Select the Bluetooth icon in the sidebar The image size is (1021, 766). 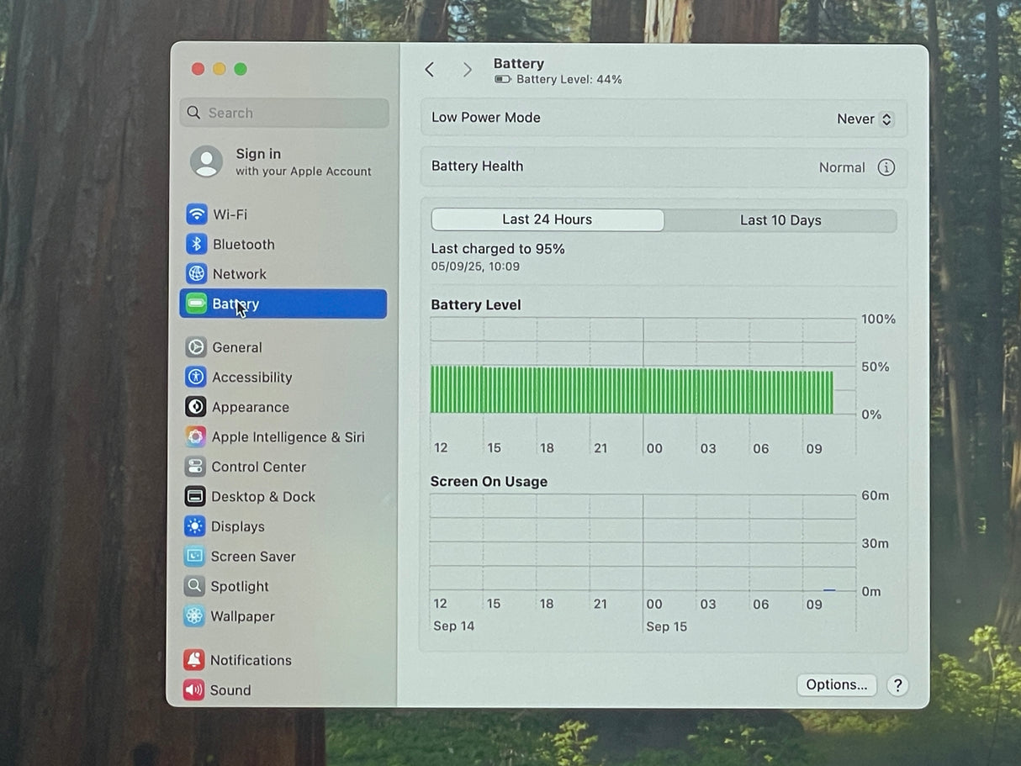point(196,244)
